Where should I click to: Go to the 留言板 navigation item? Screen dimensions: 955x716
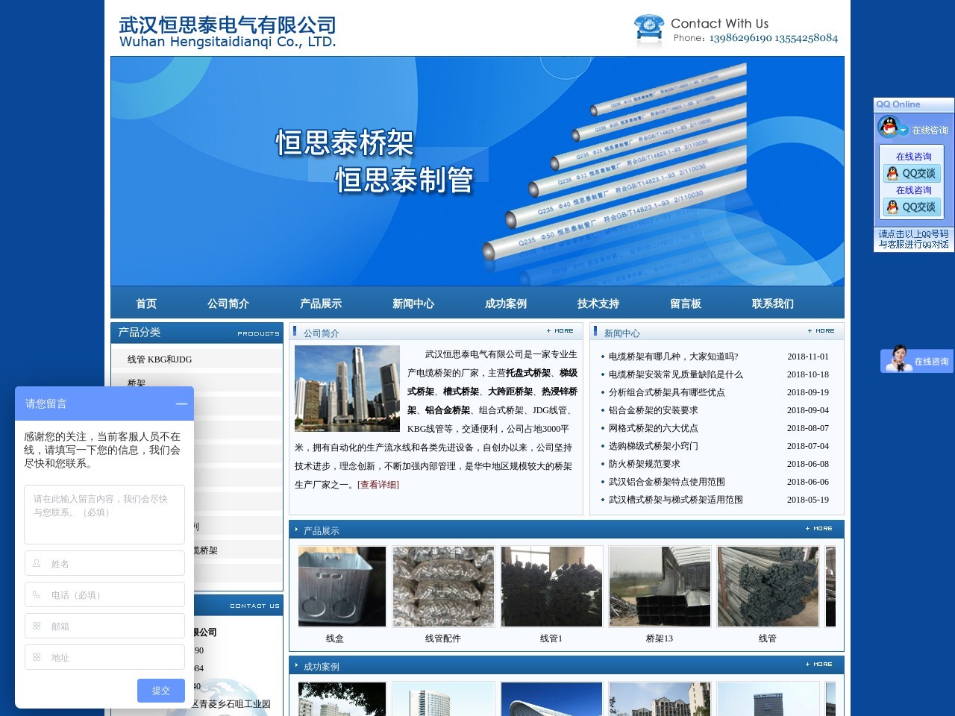pos(686,304)
